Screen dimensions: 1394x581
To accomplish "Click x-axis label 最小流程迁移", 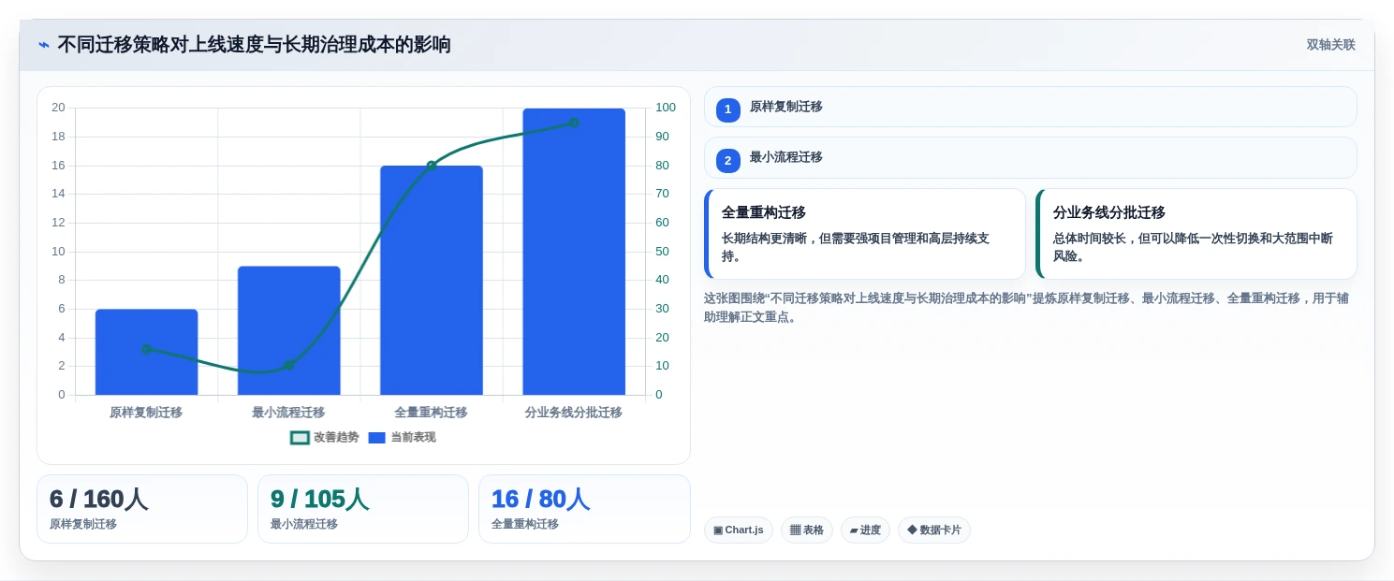I will click(288, 412).
